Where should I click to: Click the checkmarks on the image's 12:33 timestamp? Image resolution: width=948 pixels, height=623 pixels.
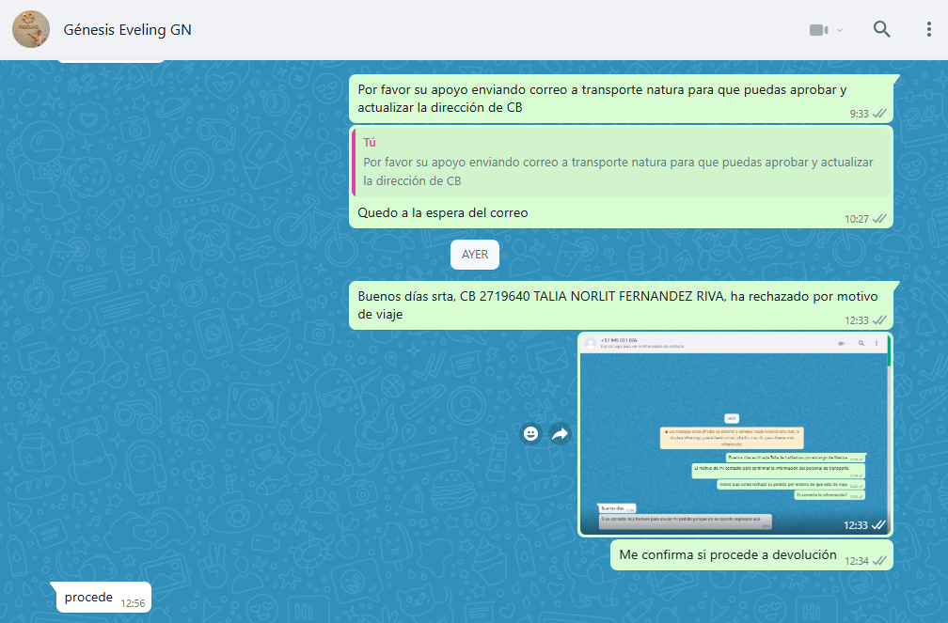878,525
